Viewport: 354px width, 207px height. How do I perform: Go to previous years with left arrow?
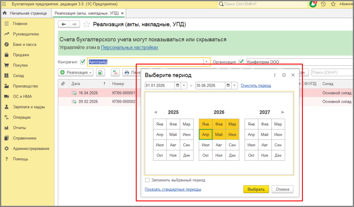155,112
